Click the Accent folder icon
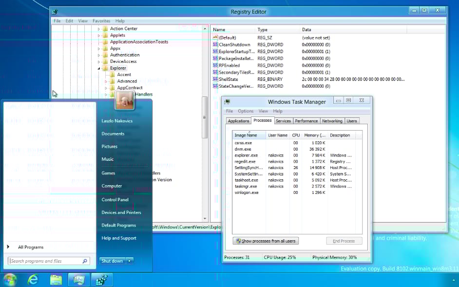Image resolution: width=459 pixels, height=287 pixels. (113, 75)
